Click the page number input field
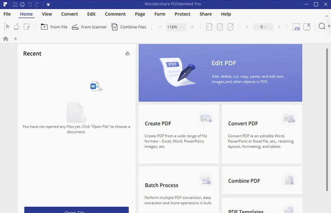Image resolution: width=331 pixels, height=213 pixels. click(x=263, y=27)
